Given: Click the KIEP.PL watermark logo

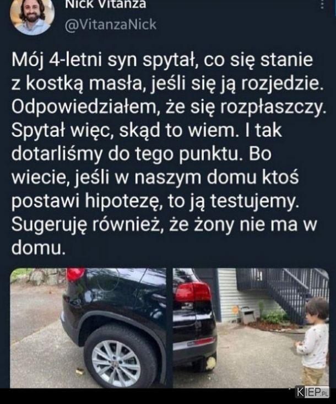Looking at the screenshot, I should click(312, 392).
